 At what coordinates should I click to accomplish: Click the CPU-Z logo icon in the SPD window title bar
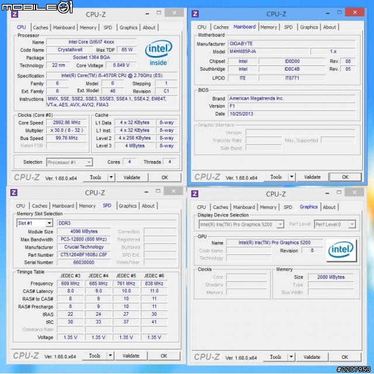14,193
